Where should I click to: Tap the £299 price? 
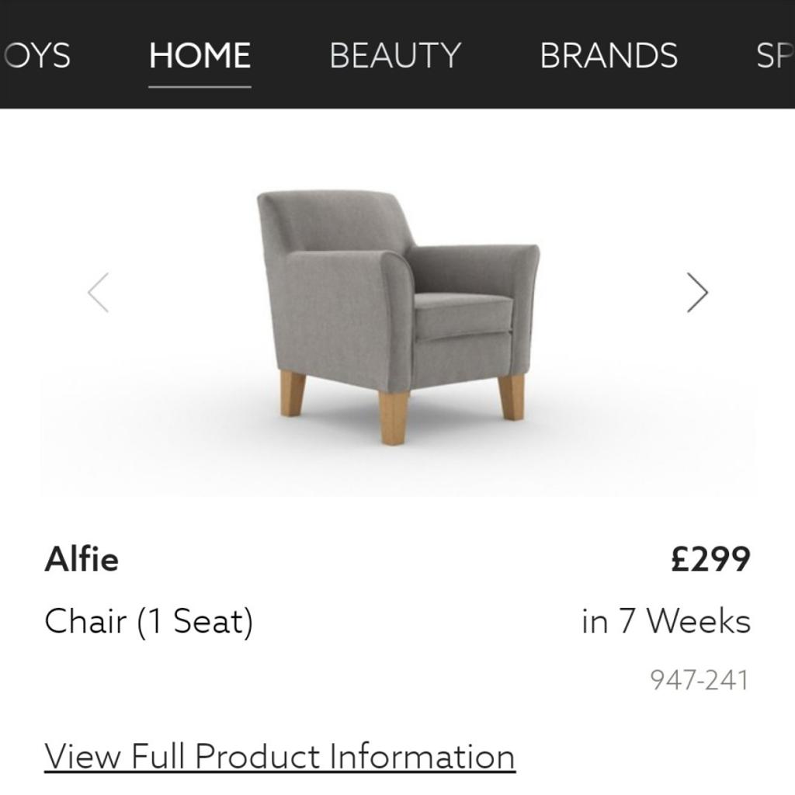pyautogui.click(x=710, y=559)
